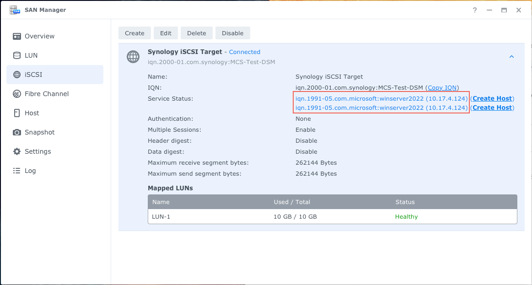Open Fibre Channel icon in sidebar
This screenshot has height=285, width=532.
click(x=16, y=94)
